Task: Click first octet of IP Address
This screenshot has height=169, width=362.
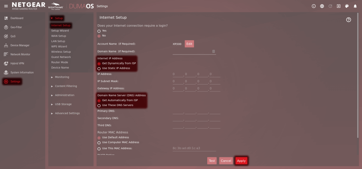Action: (178, 74)
